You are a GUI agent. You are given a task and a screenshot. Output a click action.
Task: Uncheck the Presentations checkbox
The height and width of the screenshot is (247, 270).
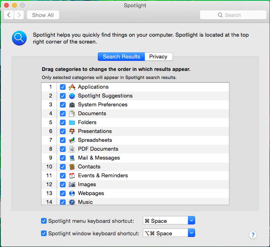(x=63, y=131)
